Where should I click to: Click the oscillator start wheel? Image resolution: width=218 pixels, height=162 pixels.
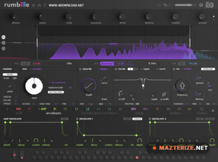coord(34,86)
